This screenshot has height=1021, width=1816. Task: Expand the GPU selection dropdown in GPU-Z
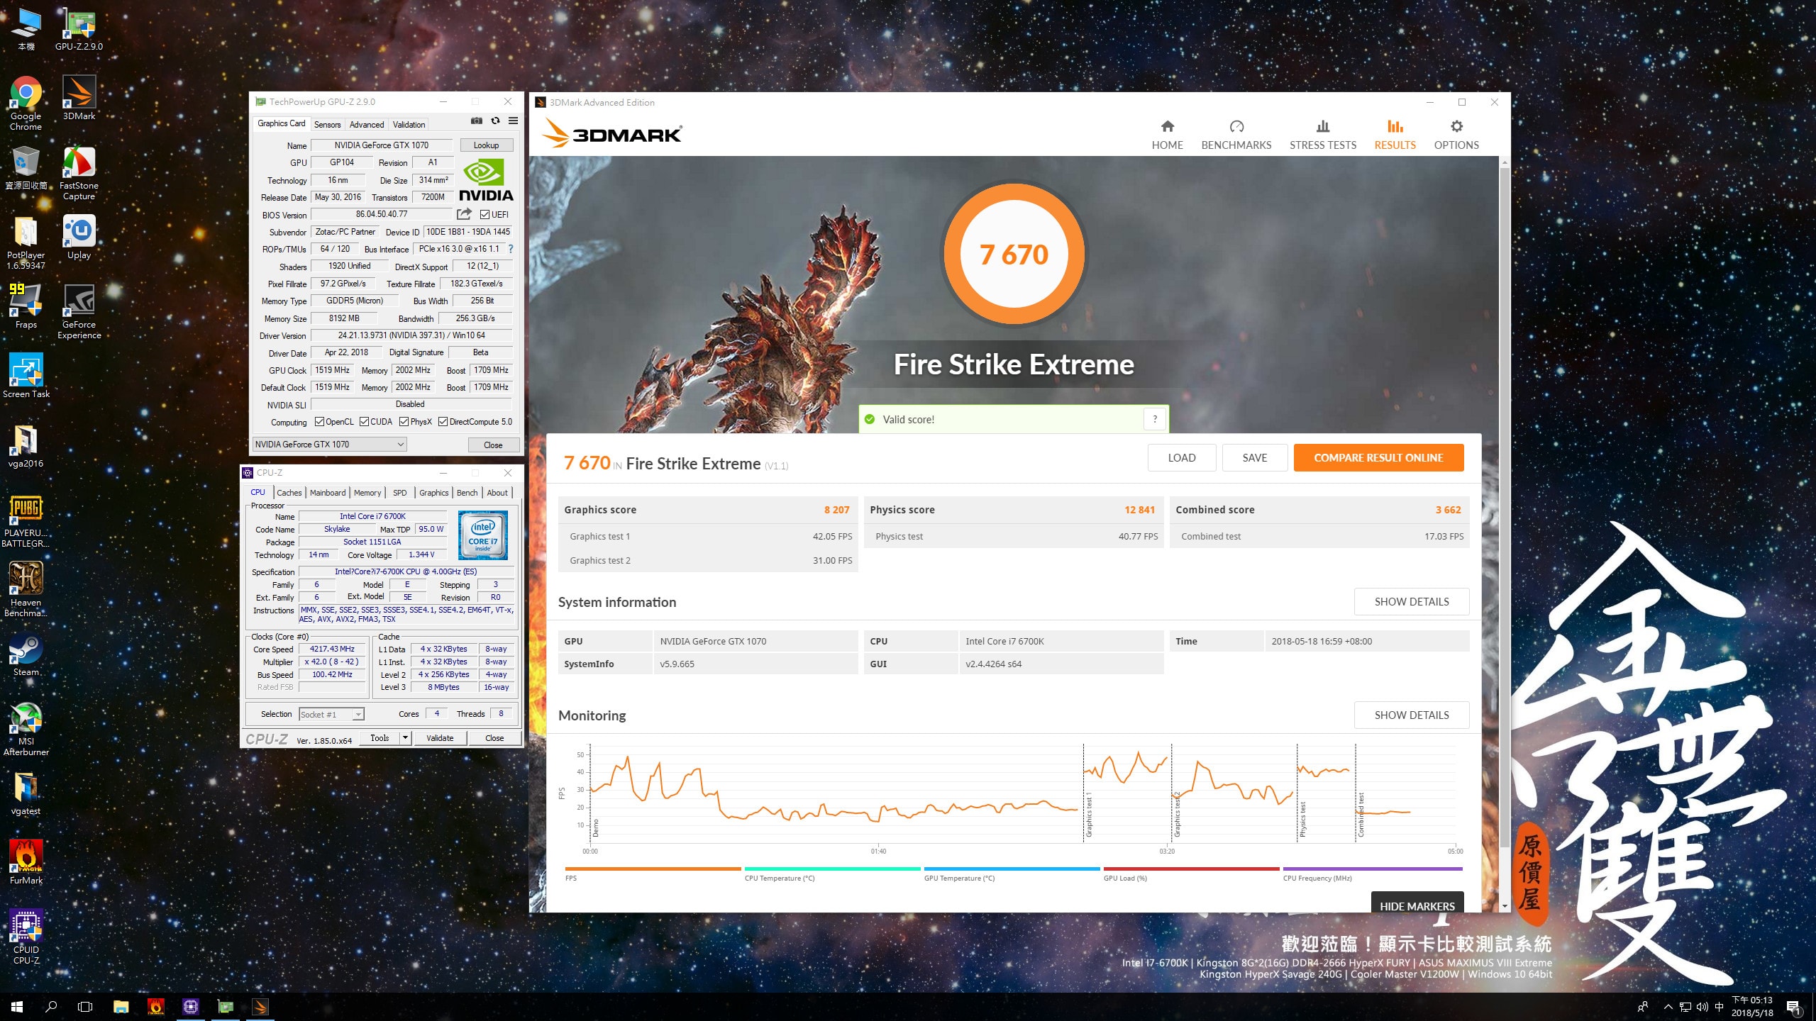click(x=400, y=445)
